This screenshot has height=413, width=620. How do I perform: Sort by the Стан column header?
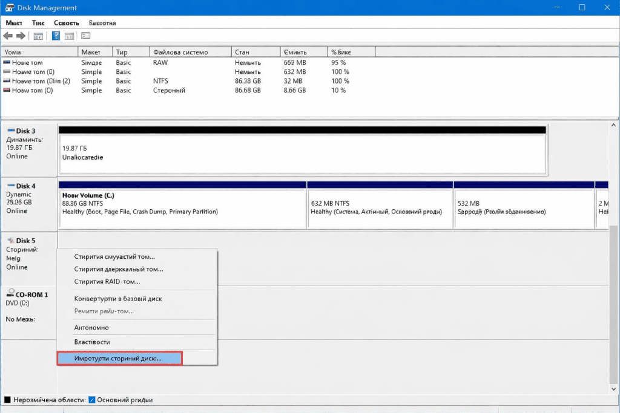pos(242,52)
